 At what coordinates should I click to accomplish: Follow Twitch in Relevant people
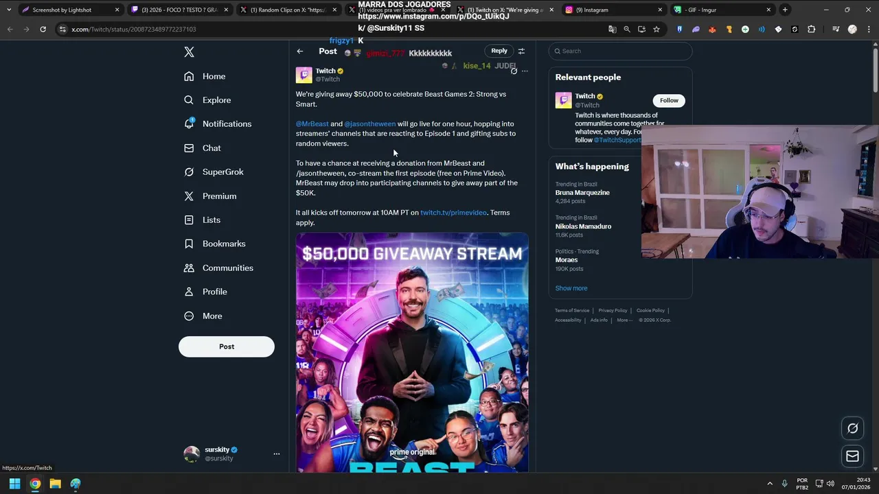pos(669,101)
